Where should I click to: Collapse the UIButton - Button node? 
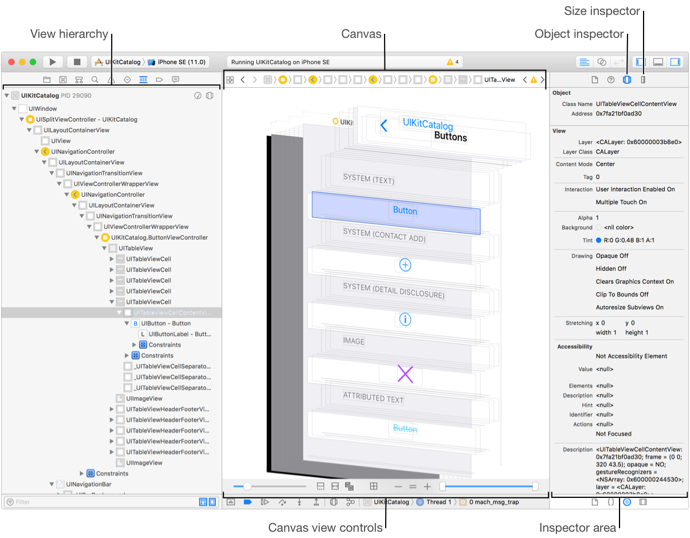tap(127, 323)
